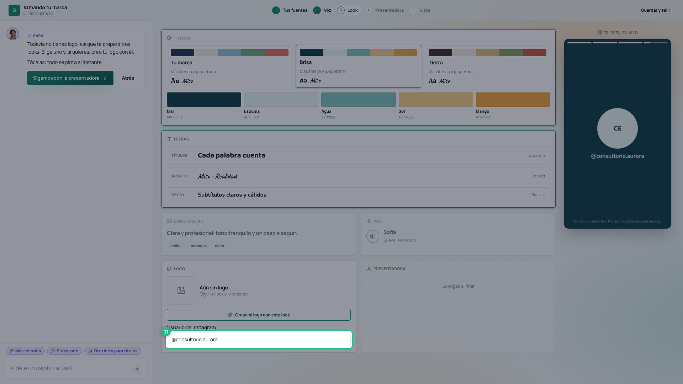The image size is (683, 384).
Task: Open the Presentadora step
Action: coord(385,10)
